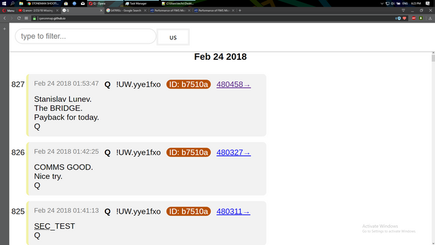Click timestamp Feb 24 2018 01:53:47
Image resolution: width=435 pixels, height=245 pixels.
(67, 84)
